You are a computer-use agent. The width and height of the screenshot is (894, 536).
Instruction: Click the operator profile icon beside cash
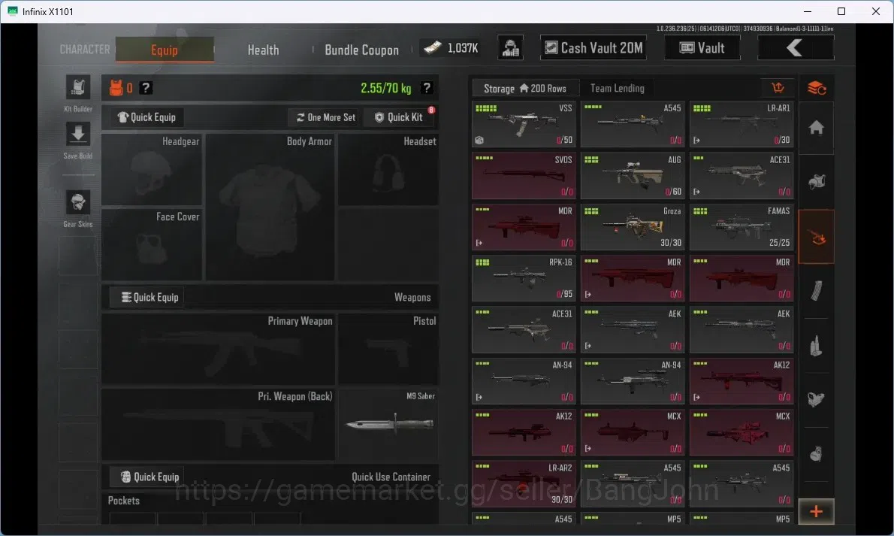coord(510,48)
